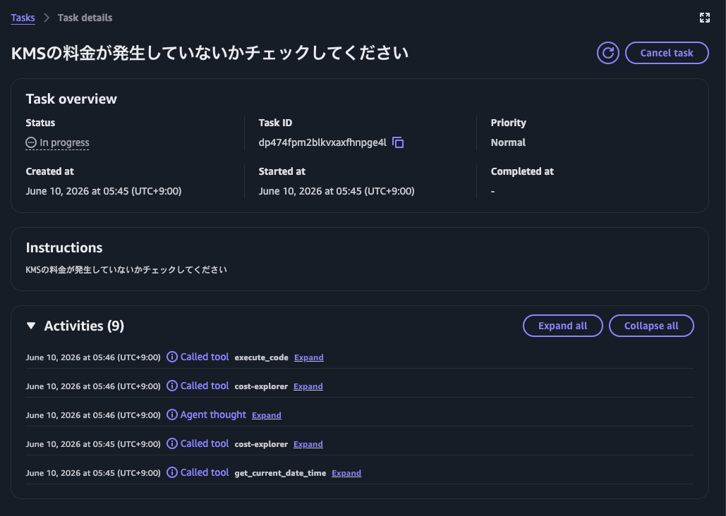This screenshot has height=516, width=726.
Task: Expand the get_current_date_time activity
Action: coord(346,473)
